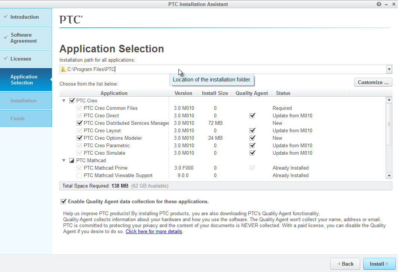Click the Application column header
Screen dimensions: 398x272
coord(114,93)
